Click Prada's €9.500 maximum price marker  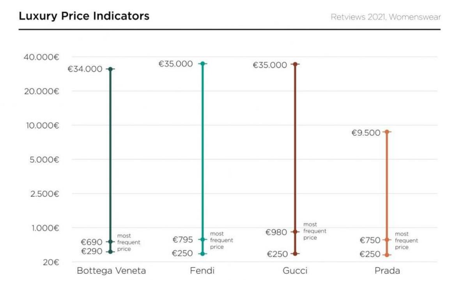pos(387,132)
